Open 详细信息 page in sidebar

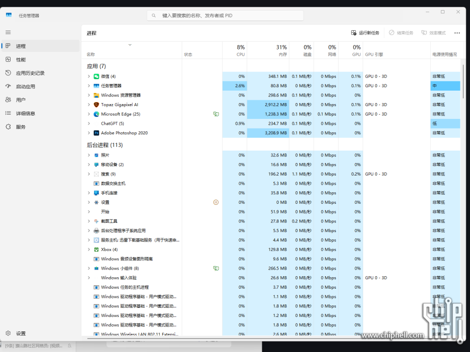point(25,114)
